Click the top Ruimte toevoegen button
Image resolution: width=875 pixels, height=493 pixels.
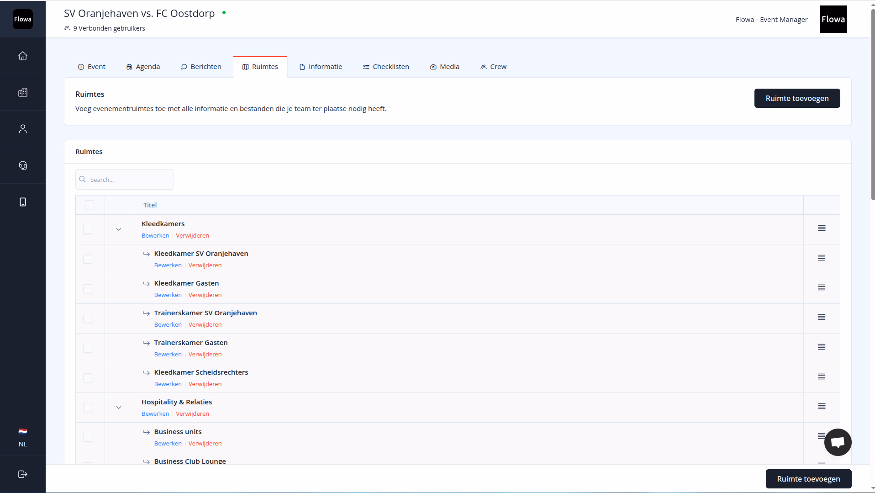tap(797, 98)
